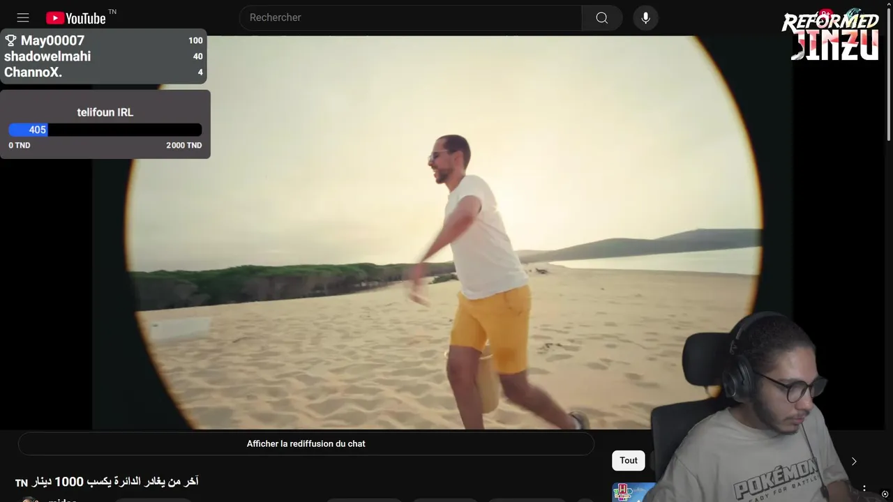Screen dimensions: 893x502
Task: Open the YouTube hamburger guide menu
Action: click(x=23, y=18)
